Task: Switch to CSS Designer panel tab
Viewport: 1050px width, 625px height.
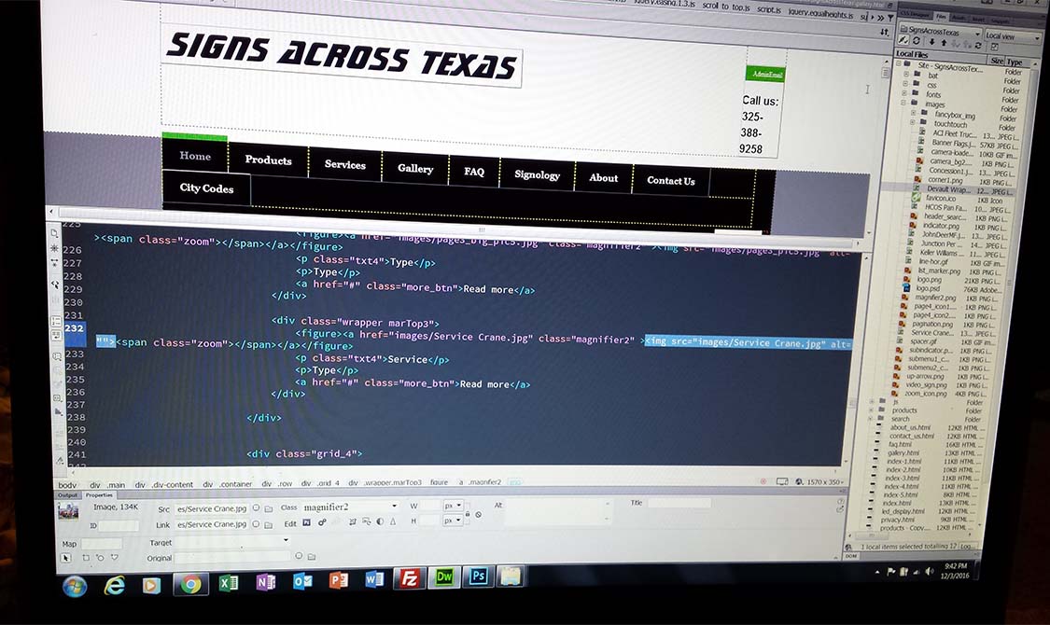Action: (915, 16)
